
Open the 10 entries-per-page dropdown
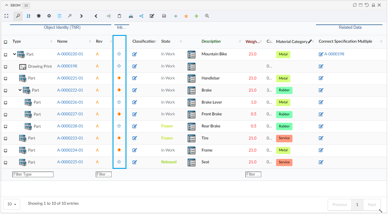click(x=11, y=204)
